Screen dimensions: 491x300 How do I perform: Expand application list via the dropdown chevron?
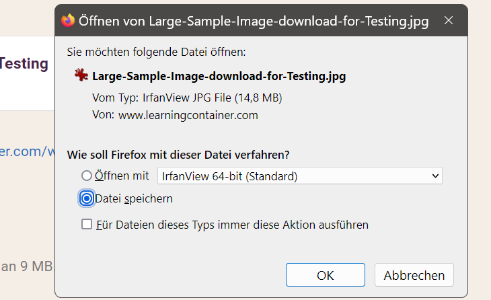click(x=435, y=176)
